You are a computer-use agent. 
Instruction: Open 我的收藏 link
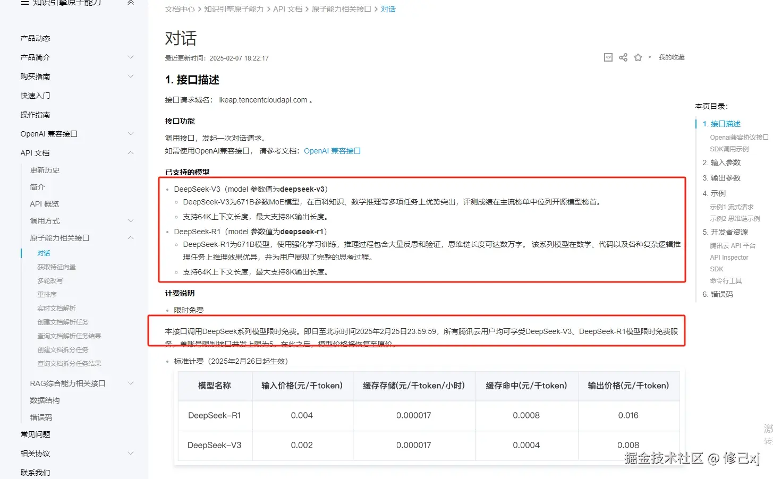point(672,57)
